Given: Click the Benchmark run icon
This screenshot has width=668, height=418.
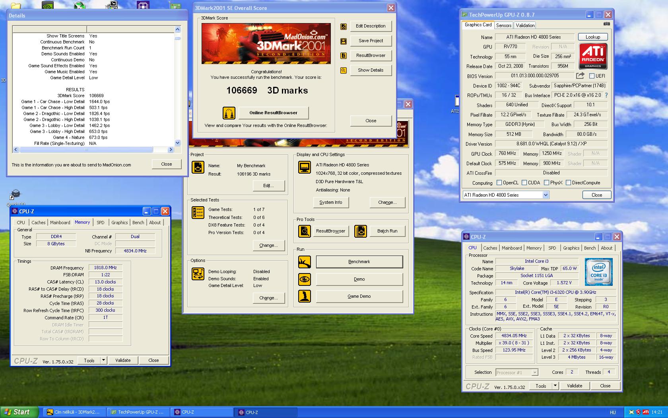Looking at the screenshot, I should (x=305, y=262).
